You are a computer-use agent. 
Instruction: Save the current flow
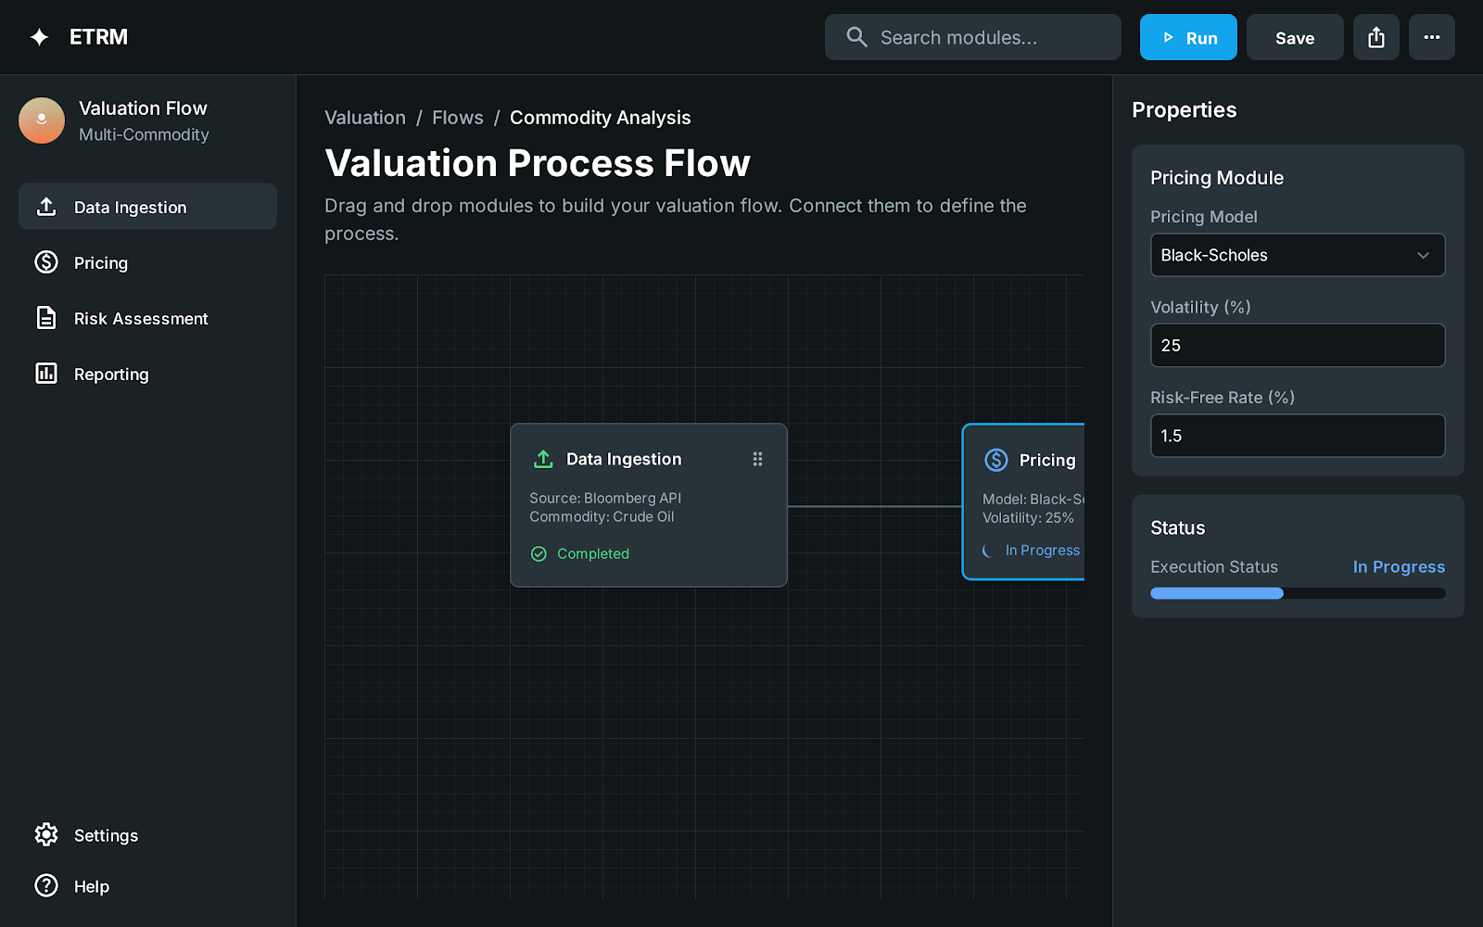(x=1294, y=37)
